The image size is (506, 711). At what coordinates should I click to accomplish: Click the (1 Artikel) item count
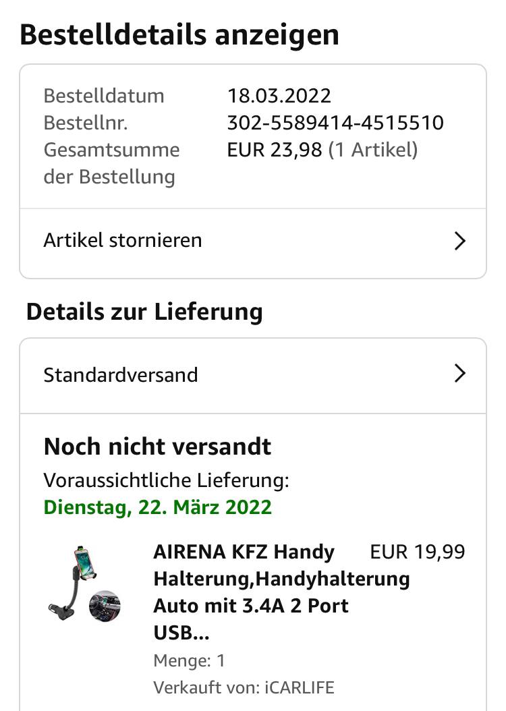coord(373,150)
